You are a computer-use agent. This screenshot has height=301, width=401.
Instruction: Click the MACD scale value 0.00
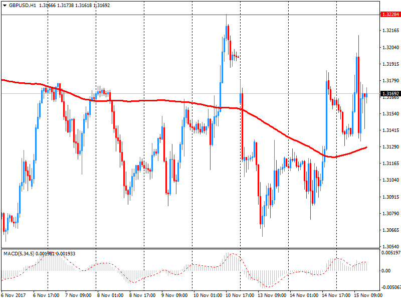tap(386, 270)
